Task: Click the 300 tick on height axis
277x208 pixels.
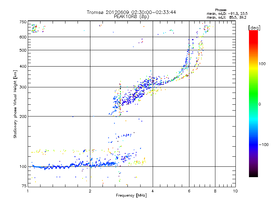Action: click(23, 87)
